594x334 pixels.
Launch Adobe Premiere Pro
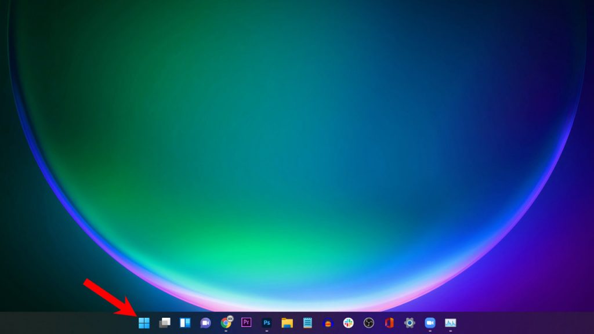point(246,322)
